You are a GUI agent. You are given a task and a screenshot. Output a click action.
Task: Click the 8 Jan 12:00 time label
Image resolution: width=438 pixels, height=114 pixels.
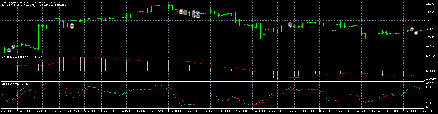359,111
